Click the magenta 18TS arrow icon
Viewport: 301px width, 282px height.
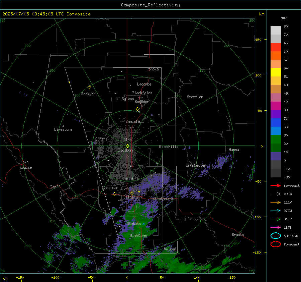tap(276, 228)
